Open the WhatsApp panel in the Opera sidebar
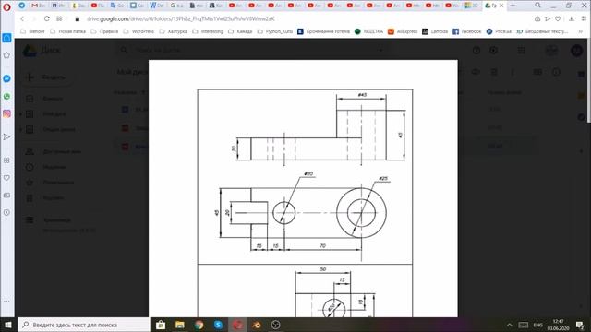 6,96
